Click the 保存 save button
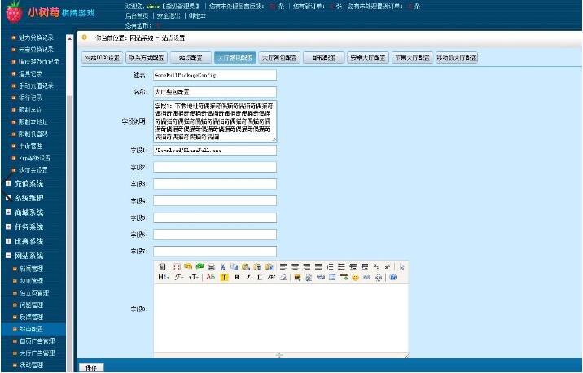583x373 pixels. [x=91, y=368]
